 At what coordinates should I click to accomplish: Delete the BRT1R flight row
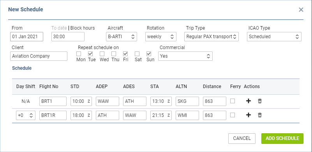[260, 115]
